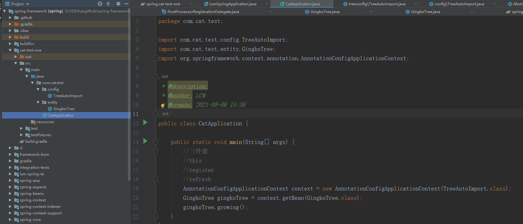
Task: Switch to first GingkoTree.java tab
Action: [x=325, y=11]
